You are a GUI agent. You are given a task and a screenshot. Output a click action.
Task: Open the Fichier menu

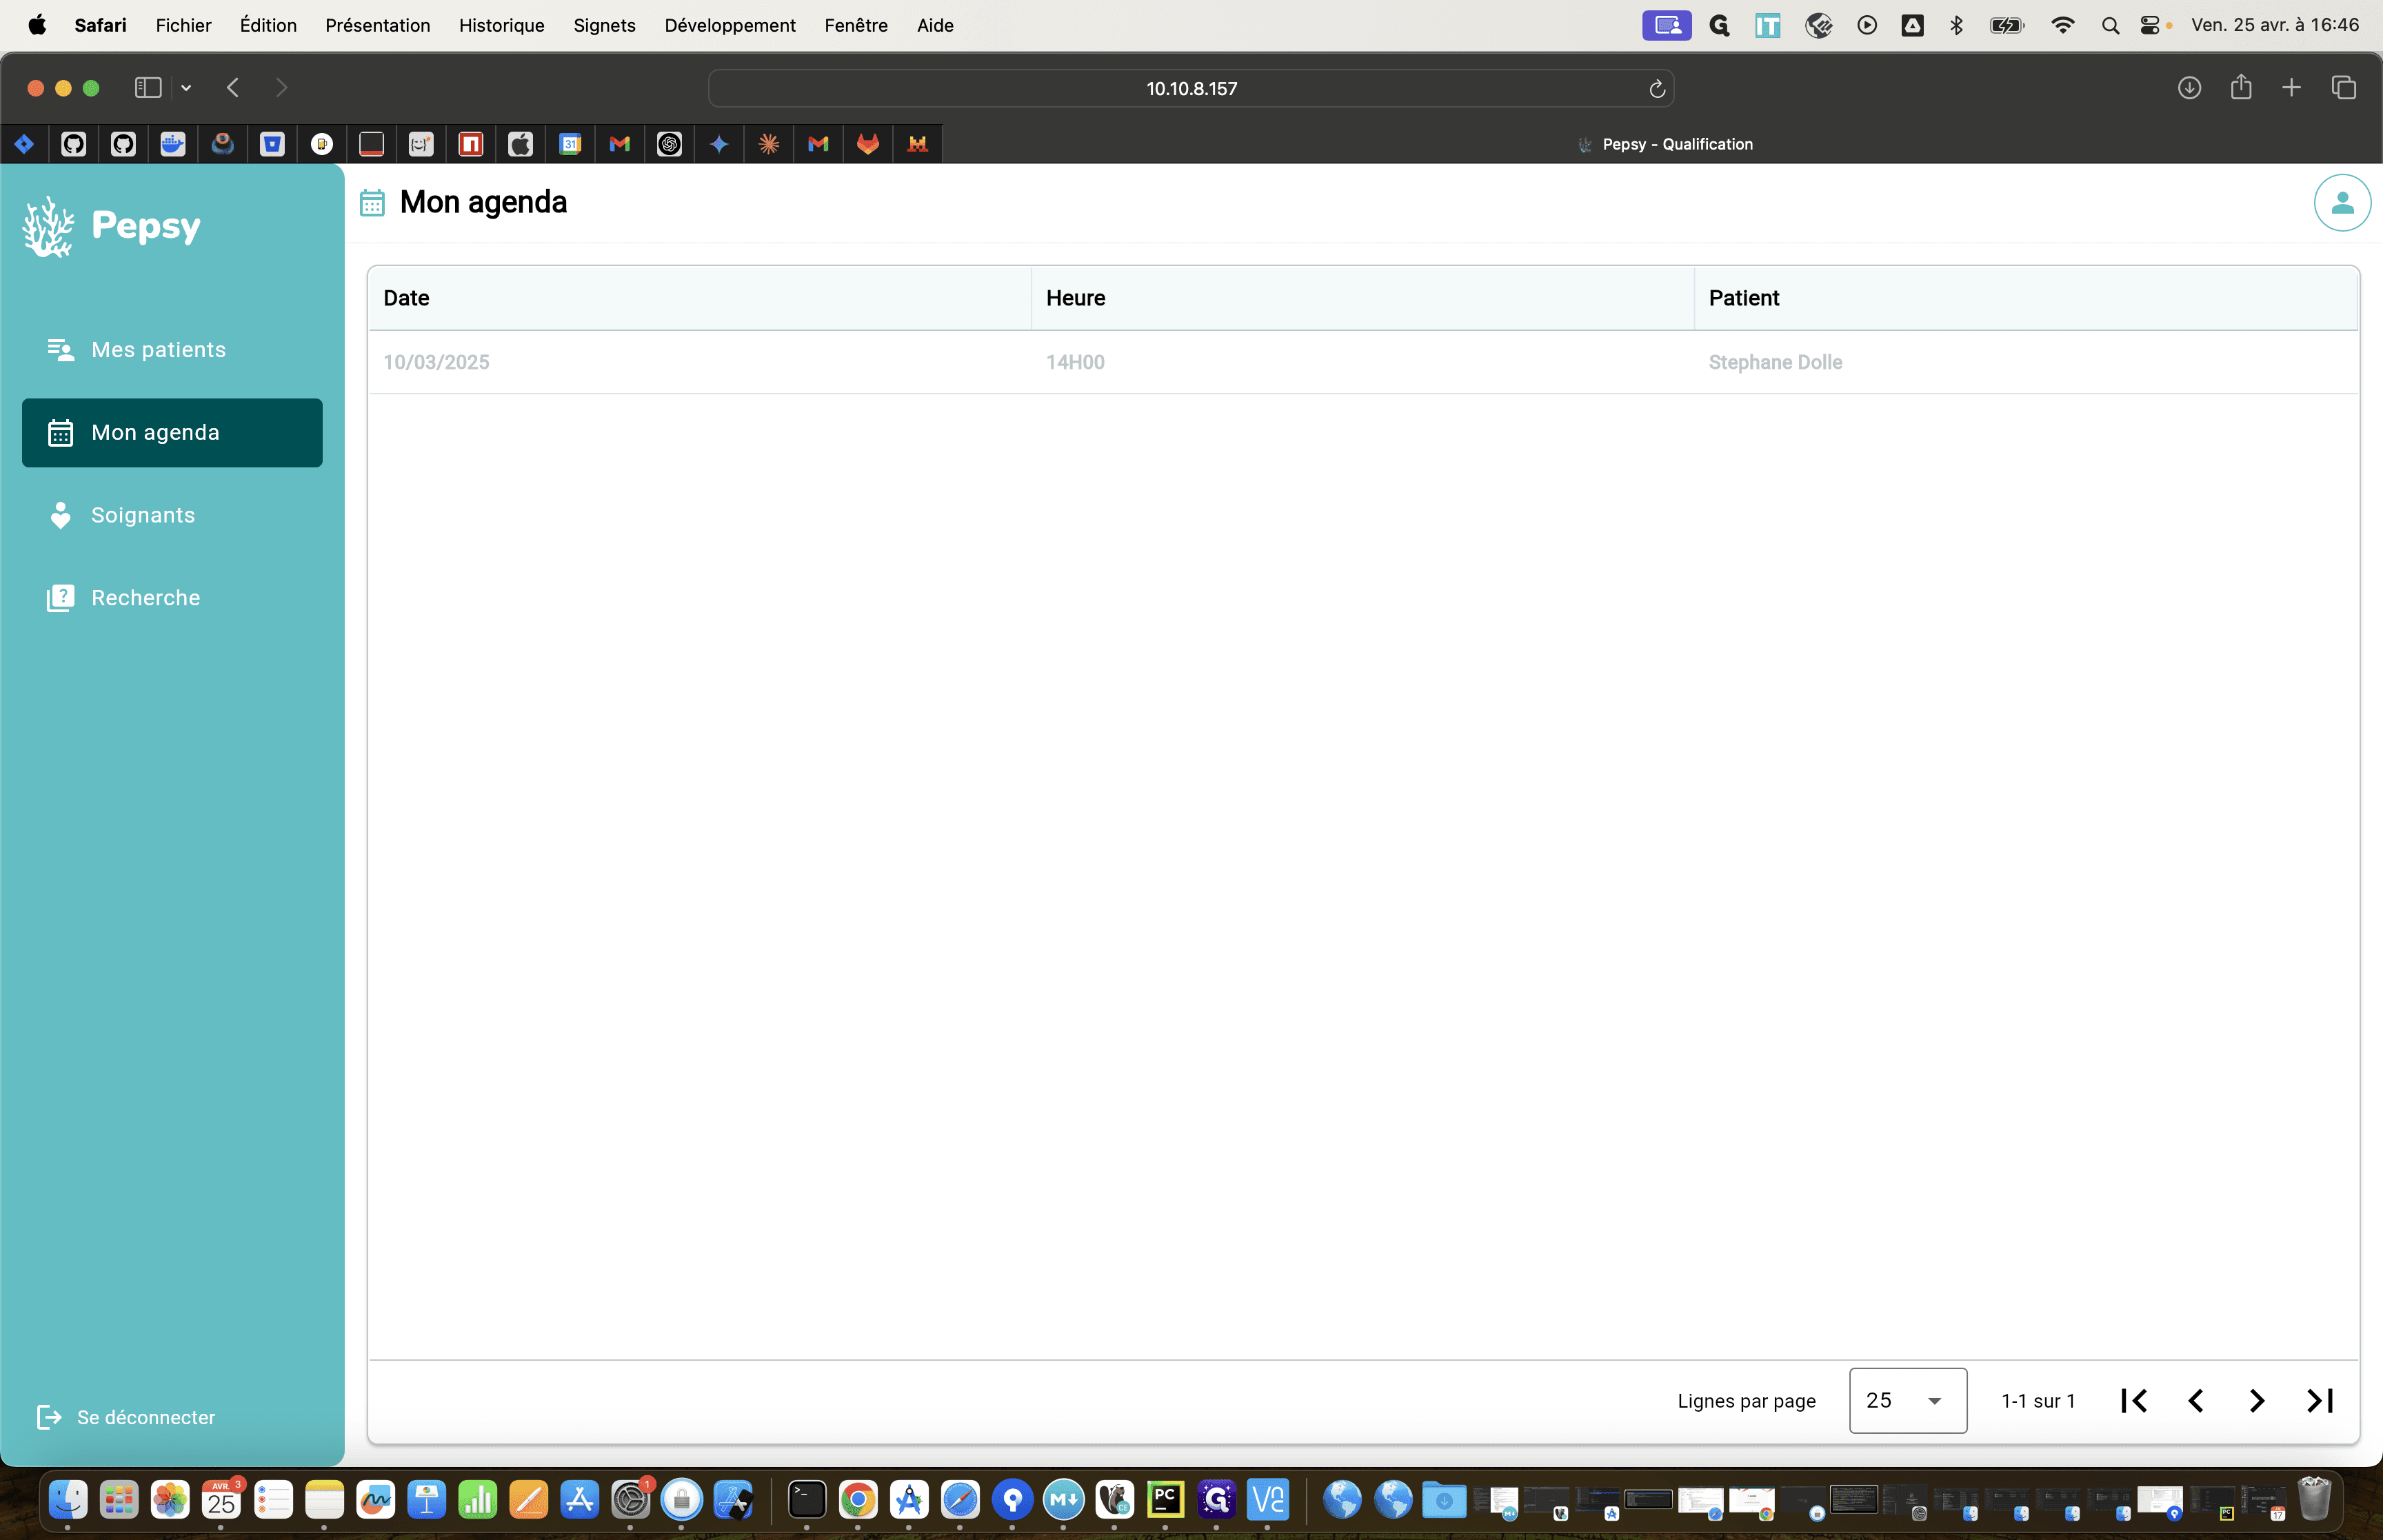[183, 25]
